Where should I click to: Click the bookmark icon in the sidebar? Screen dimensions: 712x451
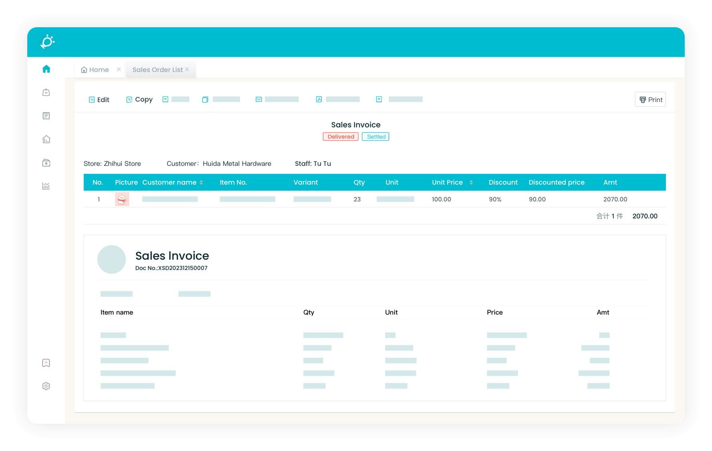[46, 363]
